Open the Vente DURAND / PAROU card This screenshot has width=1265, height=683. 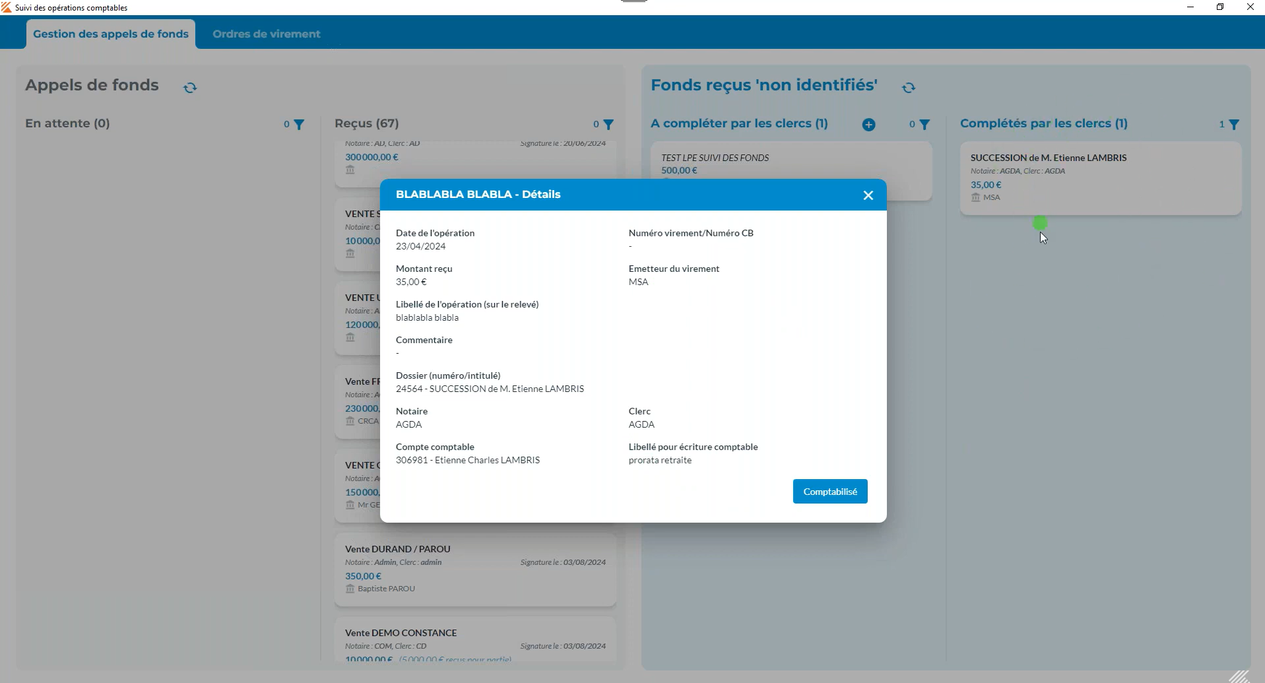pyautogui.click(x=475, y=569)
